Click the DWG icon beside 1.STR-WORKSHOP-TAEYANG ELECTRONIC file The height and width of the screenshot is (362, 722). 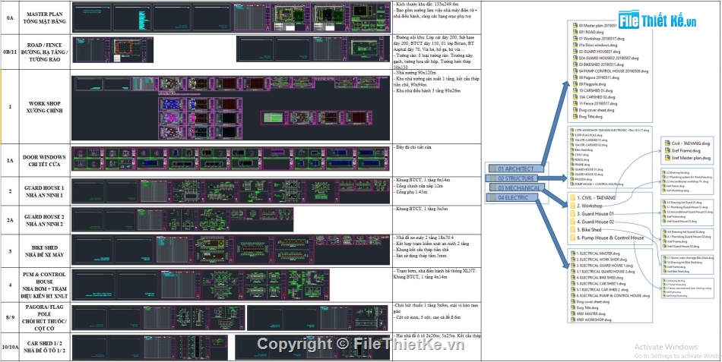click(x=572, y=131)
